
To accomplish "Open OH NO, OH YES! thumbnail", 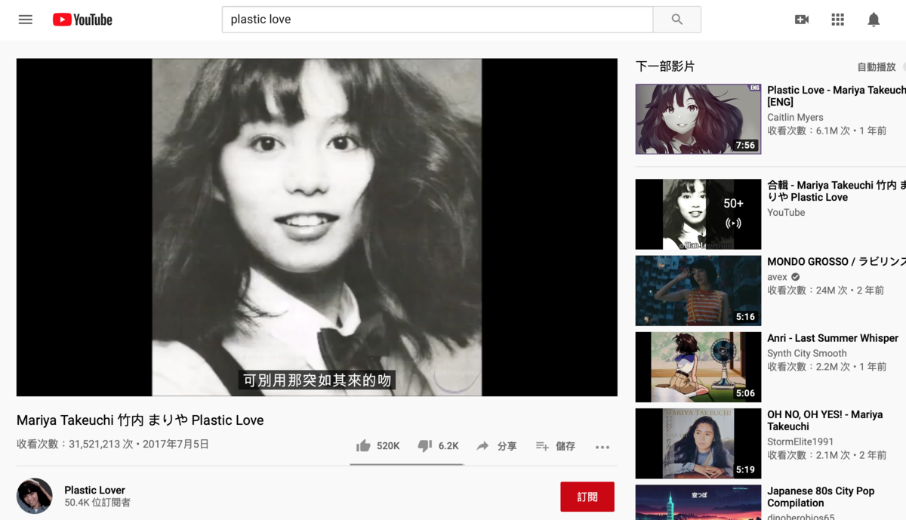I will (698, 443).
